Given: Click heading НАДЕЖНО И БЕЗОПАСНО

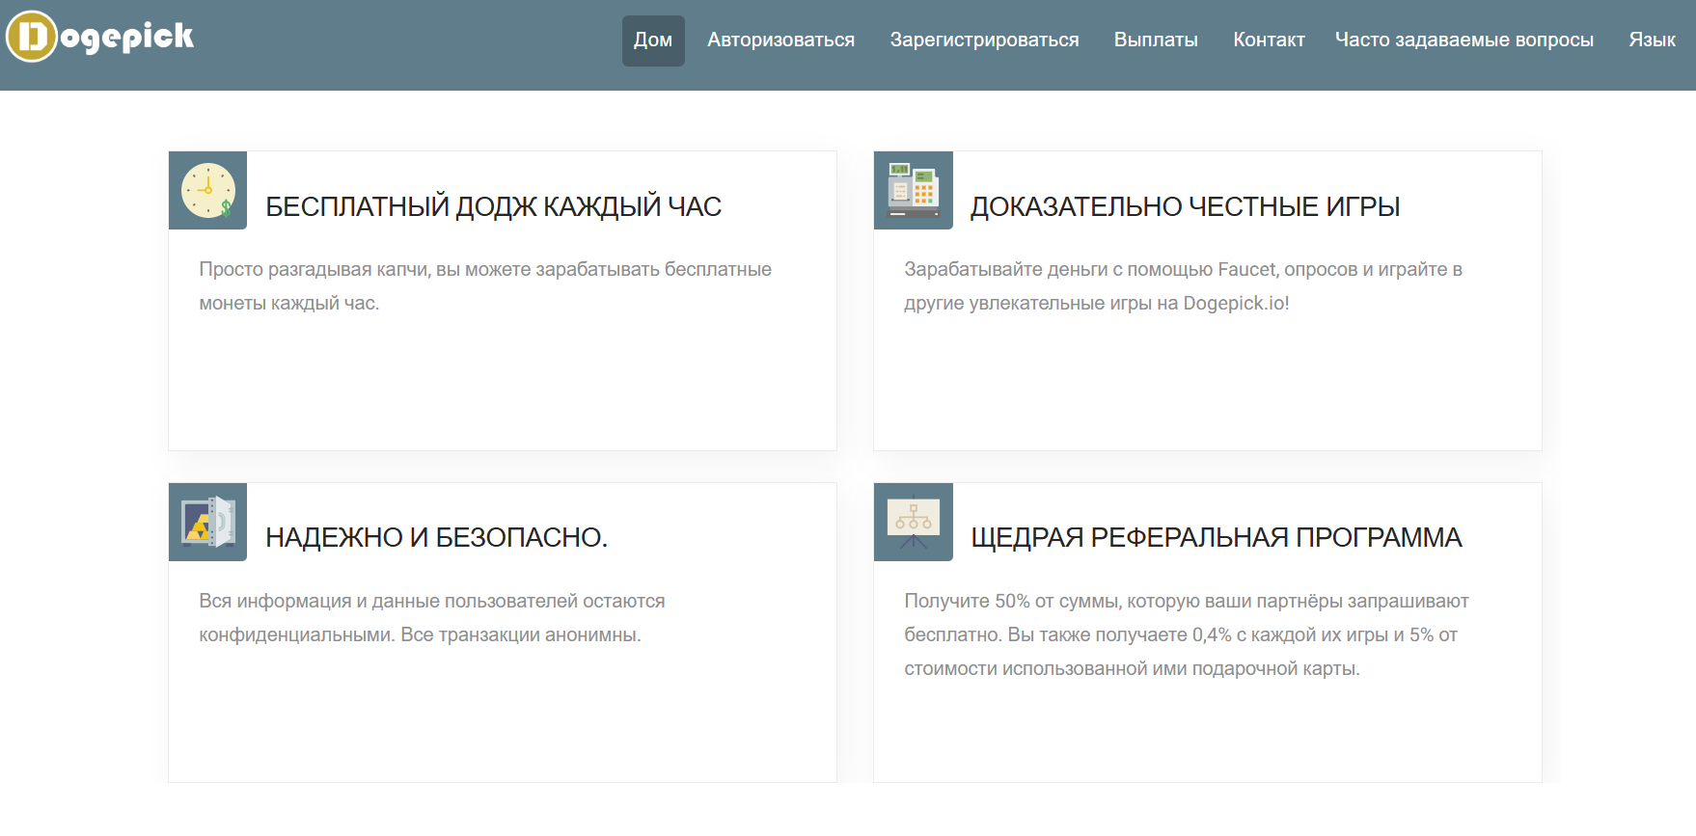Looking at the screenshot, I should 436,537.
